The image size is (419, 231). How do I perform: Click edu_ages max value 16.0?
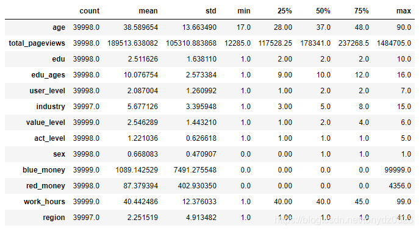coord(404,75)
